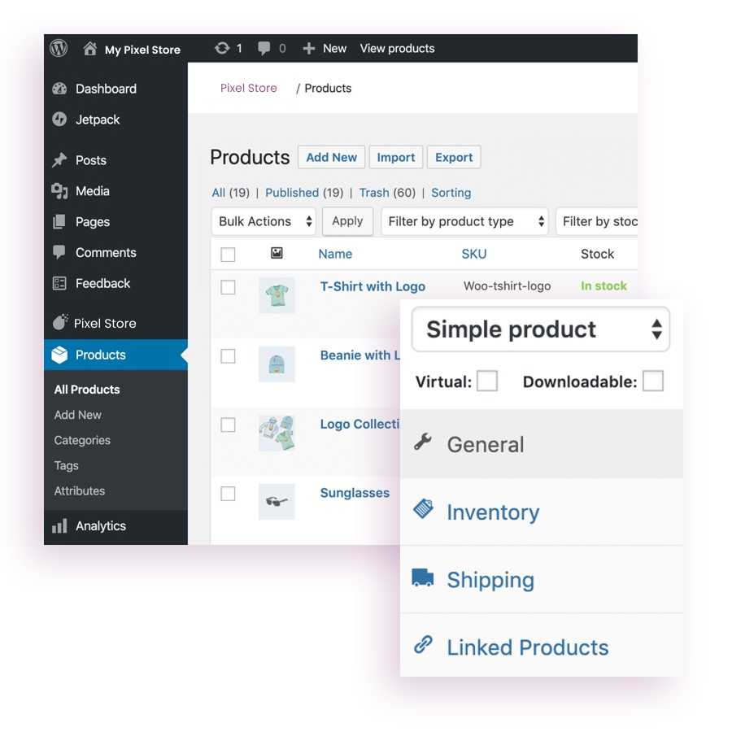Enable the Virtual checkbox
This screenshot has width=732, height=732.
(x=487, y=381)
